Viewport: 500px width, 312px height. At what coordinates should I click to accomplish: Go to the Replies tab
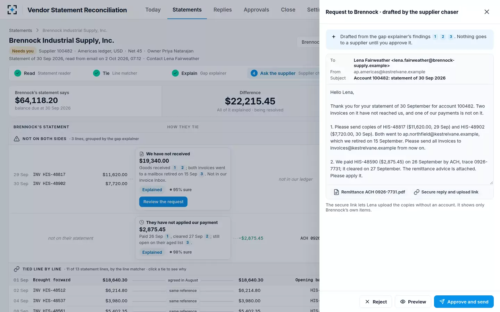click(223, 10)
